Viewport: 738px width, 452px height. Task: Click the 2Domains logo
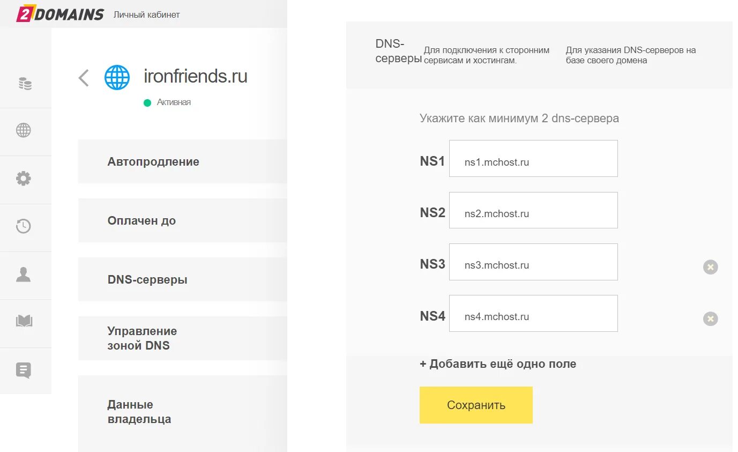tap(60, 14)
